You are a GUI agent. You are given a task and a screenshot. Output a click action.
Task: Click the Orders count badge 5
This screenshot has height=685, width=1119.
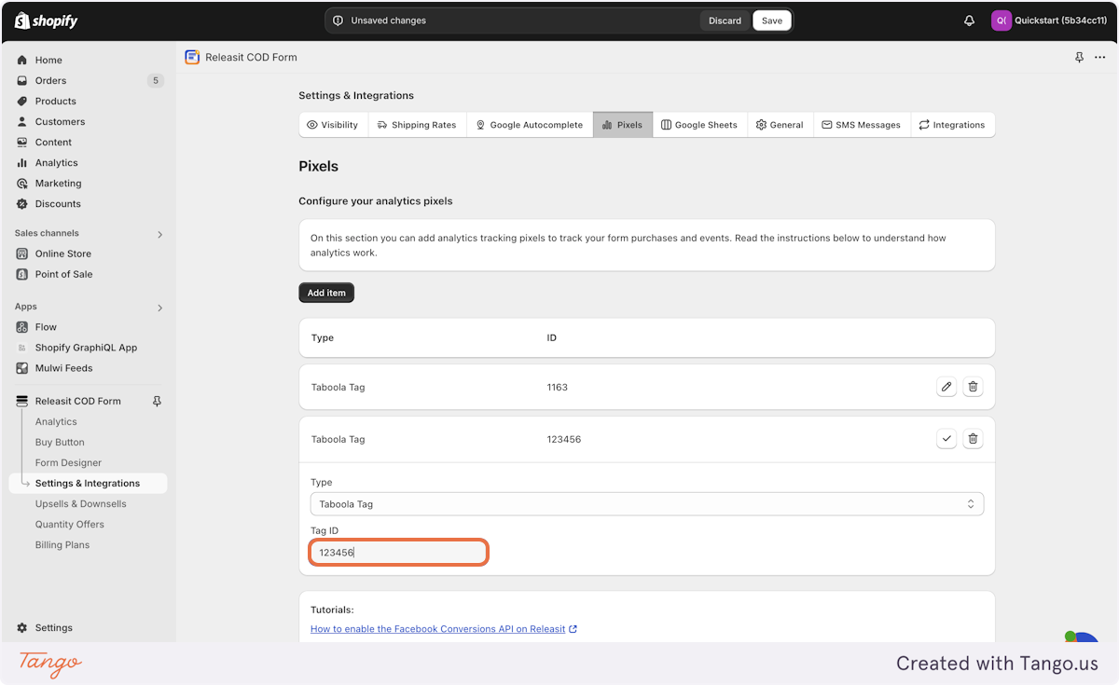156,80
